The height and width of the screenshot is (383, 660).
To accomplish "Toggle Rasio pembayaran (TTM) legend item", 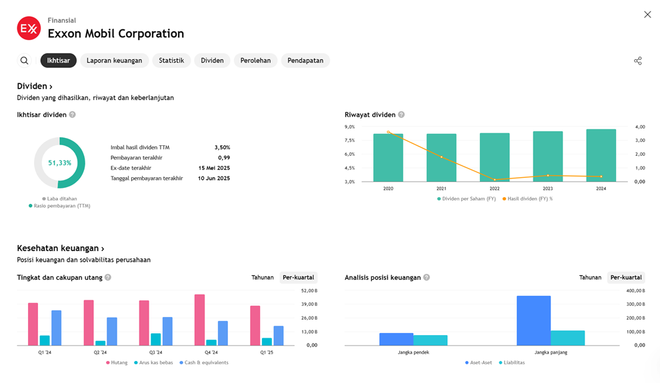I will pyautogui.click(x=59, y=206).
